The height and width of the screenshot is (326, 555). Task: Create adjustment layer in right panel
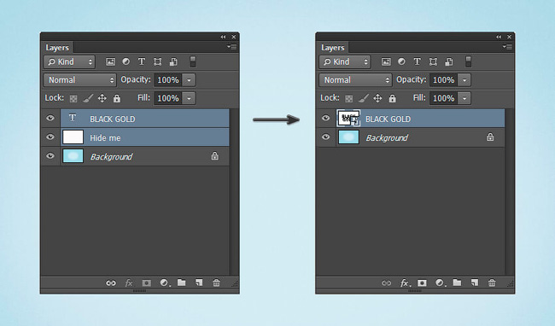440,282
